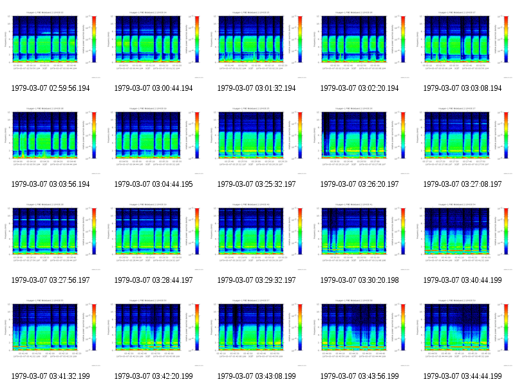Click the caption text 1979-03-07 02:59:56.194

50,88
